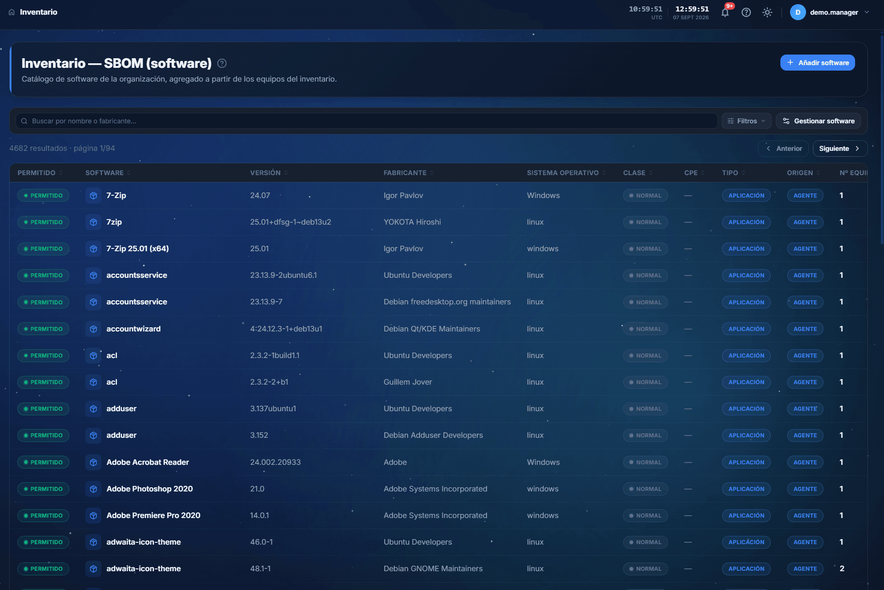The image size is (884, 590).
Task: Sort by Clase column header
Action: 638,173
